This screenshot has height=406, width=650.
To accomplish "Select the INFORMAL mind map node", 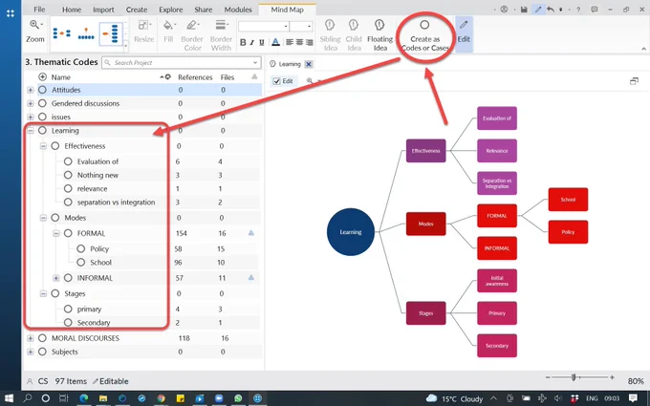I will pos(497,248).
